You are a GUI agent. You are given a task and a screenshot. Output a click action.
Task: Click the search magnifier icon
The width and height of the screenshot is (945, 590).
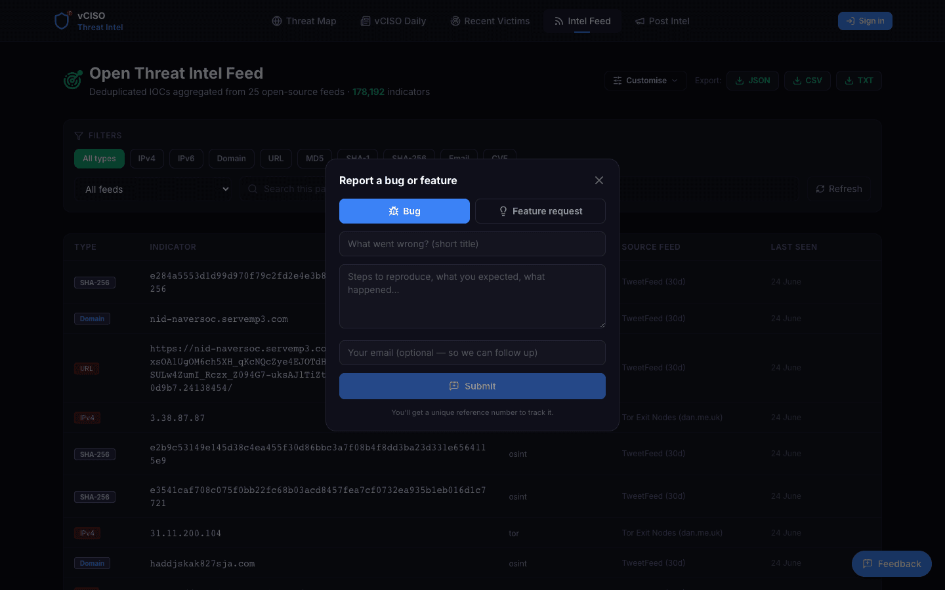[x=253, y=189]
